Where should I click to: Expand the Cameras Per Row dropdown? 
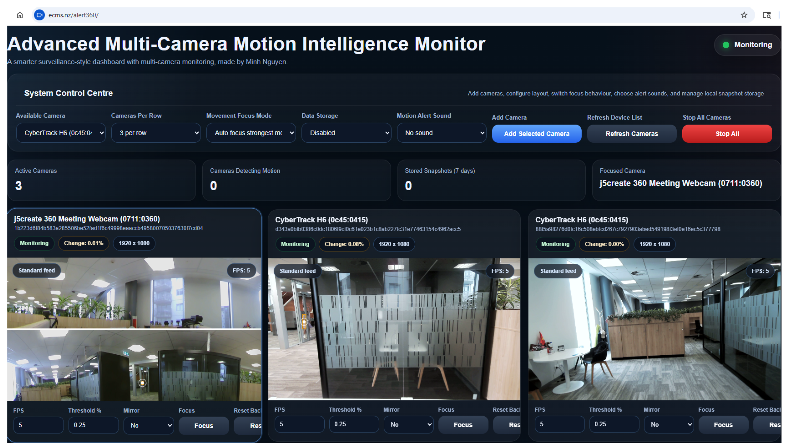point(156,133)
